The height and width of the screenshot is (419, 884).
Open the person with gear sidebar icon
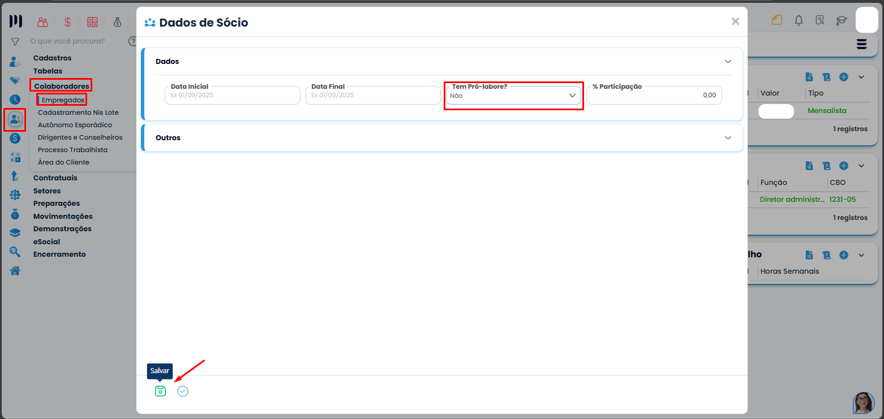(x=15, y=61)
